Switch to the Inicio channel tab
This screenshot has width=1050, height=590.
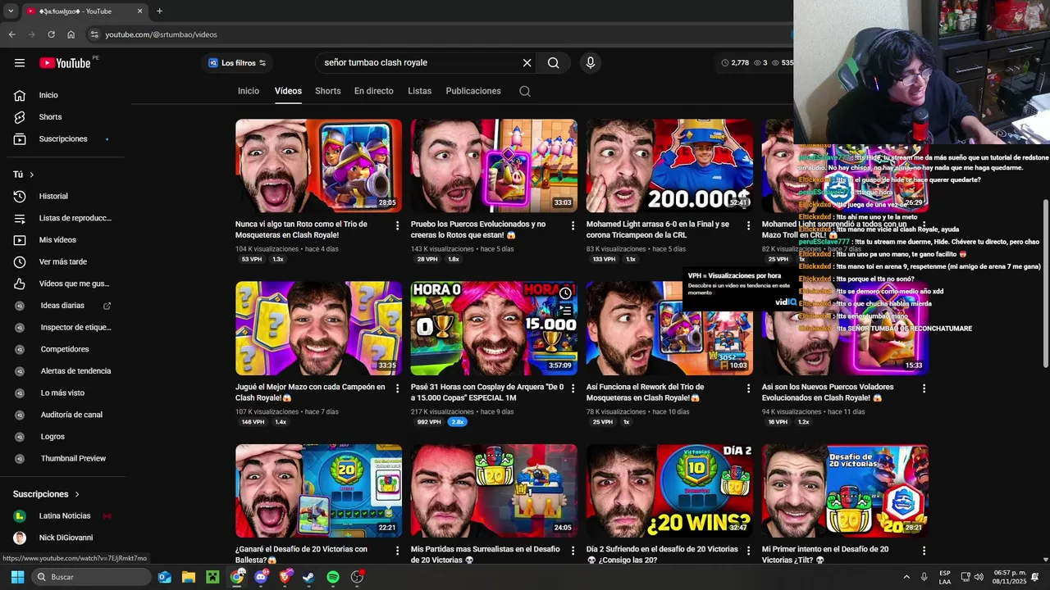(x=249, y=91)
